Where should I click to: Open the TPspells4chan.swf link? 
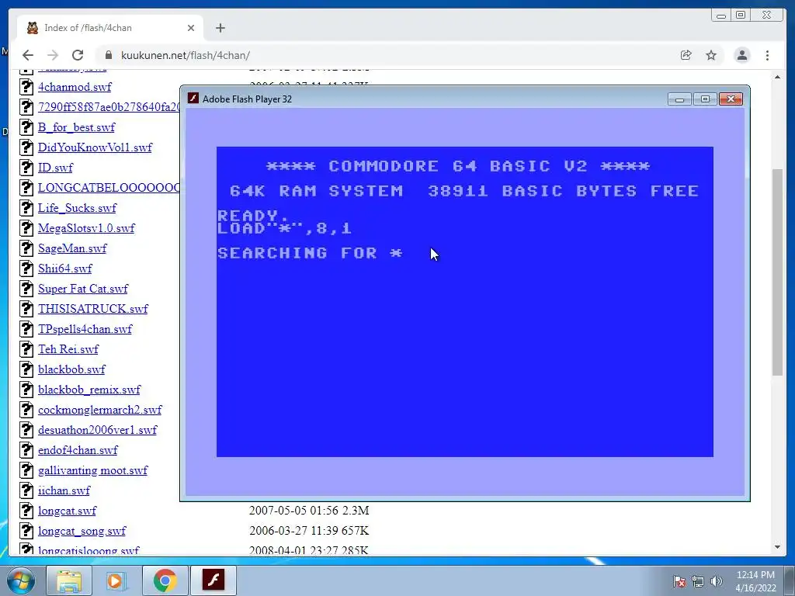85,329
